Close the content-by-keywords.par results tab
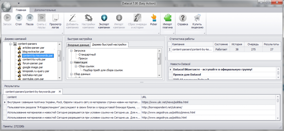 [x=60, y=92]
